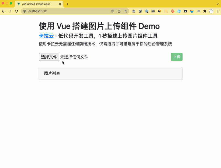The height and width of the screenshot is (168, 221).
Task: Select the vue-upload-image-axios tab
Action: [x=38, y=4]
